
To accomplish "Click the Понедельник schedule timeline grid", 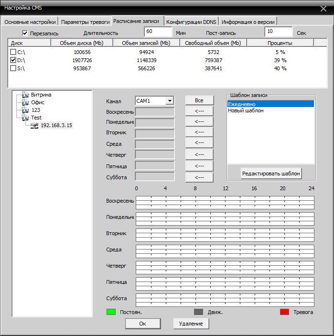I will (x=225, y=219).
